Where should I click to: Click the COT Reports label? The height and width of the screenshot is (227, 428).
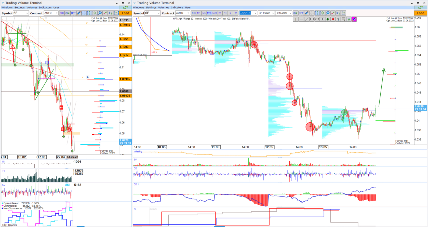9,225
